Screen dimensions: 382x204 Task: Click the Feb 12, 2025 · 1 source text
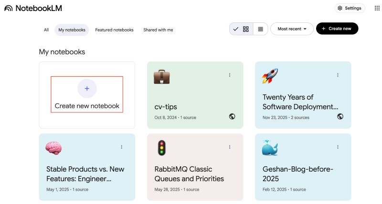tap(284, 189)
